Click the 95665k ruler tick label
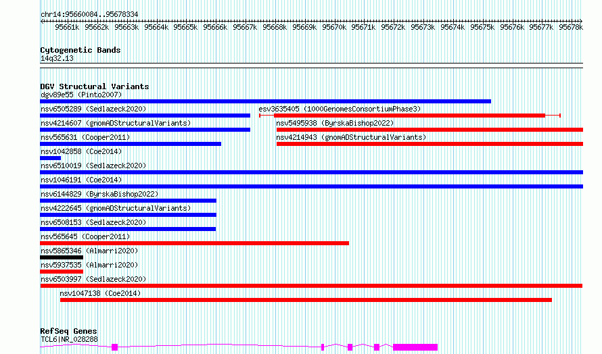602x354 pixels. coord(185,27)
